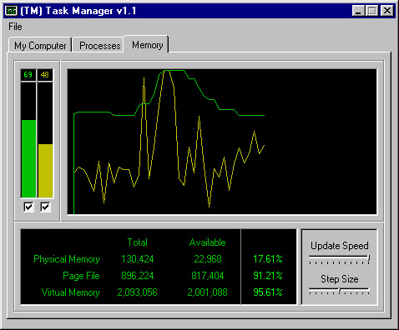This screenshot has height=330, width=399.
Task: Click the Update Speed slider track
Action: click(339, 257)
